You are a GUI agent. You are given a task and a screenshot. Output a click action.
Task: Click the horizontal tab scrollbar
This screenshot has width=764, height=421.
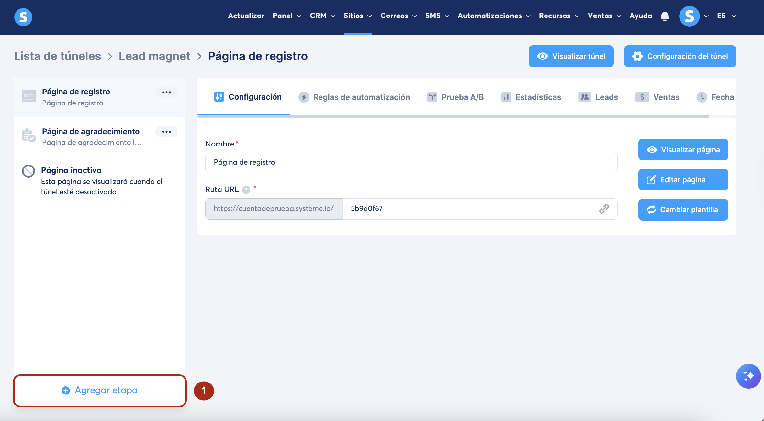(x=453, y=116)
